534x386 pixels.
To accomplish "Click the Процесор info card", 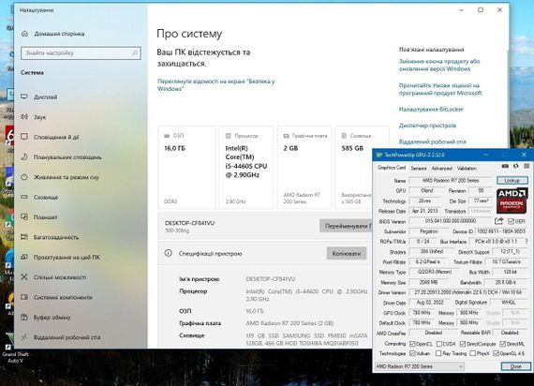I will (245, 168).
